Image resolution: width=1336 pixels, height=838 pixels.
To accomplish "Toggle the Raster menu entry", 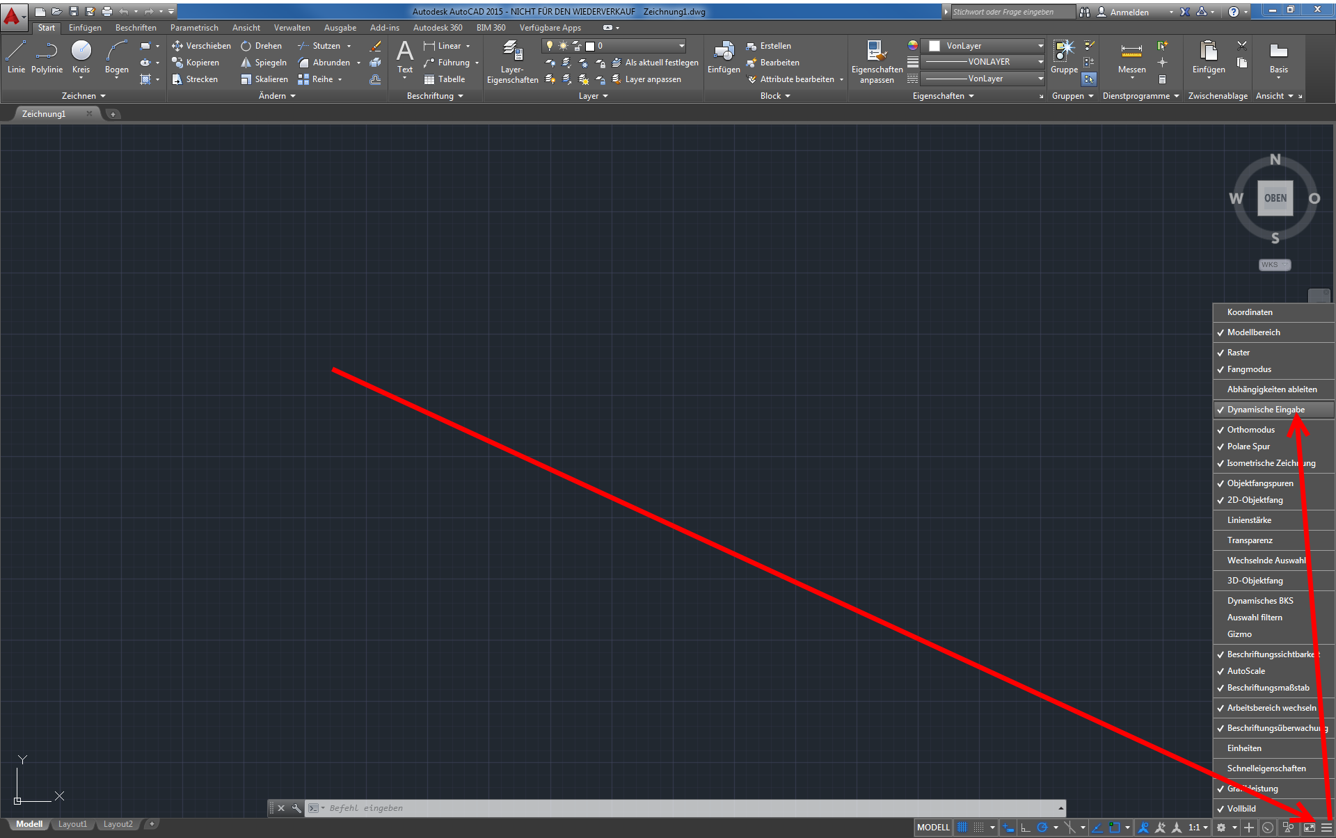I will [x=1239, y=353].
